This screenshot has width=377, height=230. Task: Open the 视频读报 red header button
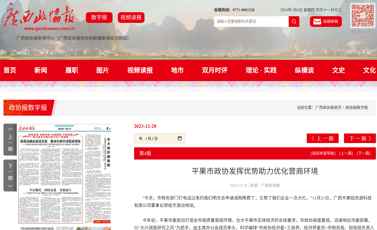click(131, 18)
